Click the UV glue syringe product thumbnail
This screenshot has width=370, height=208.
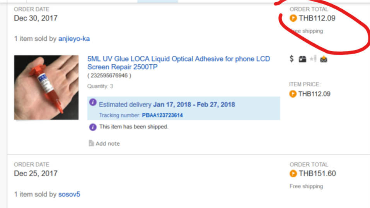pyautogui.click(x=46, y=88)
